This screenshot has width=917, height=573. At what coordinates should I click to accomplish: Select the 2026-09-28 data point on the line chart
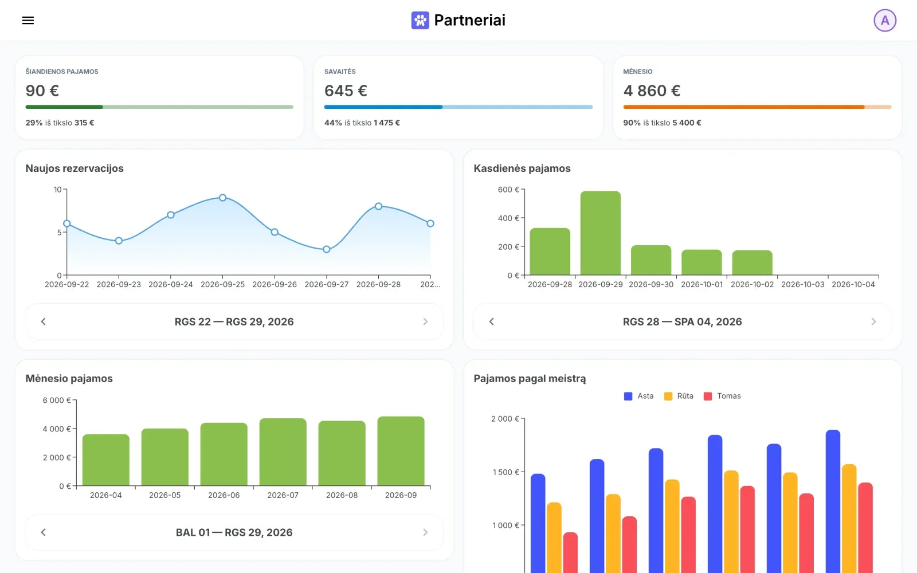(x=378, y=206)
